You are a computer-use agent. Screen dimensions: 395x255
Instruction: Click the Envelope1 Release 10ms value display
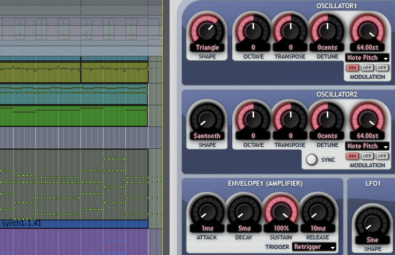coord(318,228)
